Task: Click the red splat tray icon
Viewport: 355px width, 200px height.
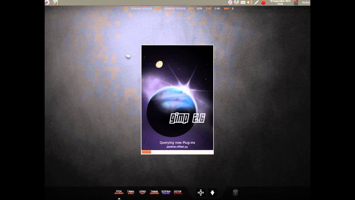Action: coord(263,2)
